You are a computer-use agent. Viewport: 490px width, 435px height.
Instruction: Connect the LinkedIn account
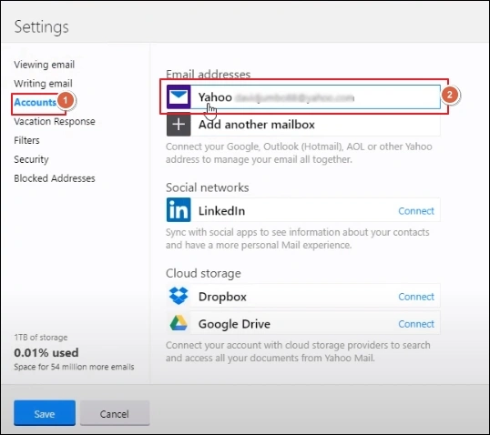(x=416, y=211)
